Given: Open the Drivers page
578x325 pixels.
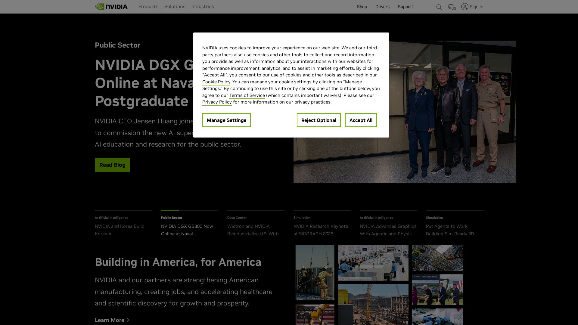Looking at the screenshot, I should point(382,7).
